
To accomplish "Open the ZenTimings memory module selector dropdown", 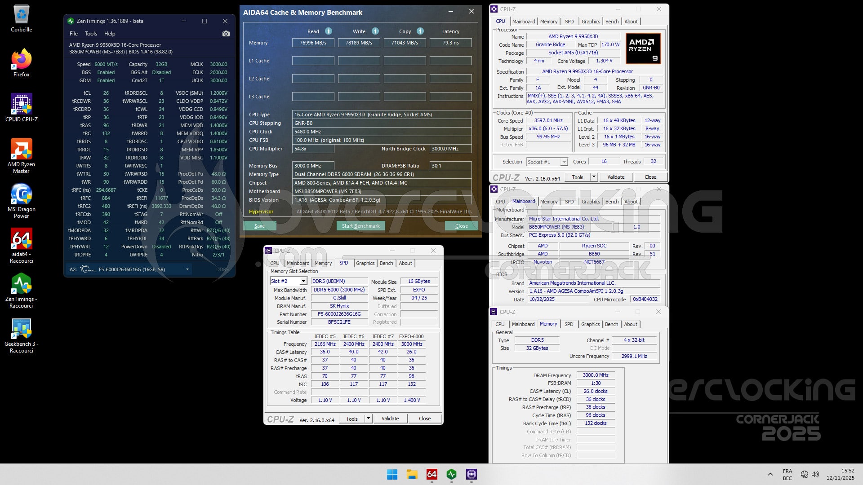I will pyautogui.click(x=187, y=269).
